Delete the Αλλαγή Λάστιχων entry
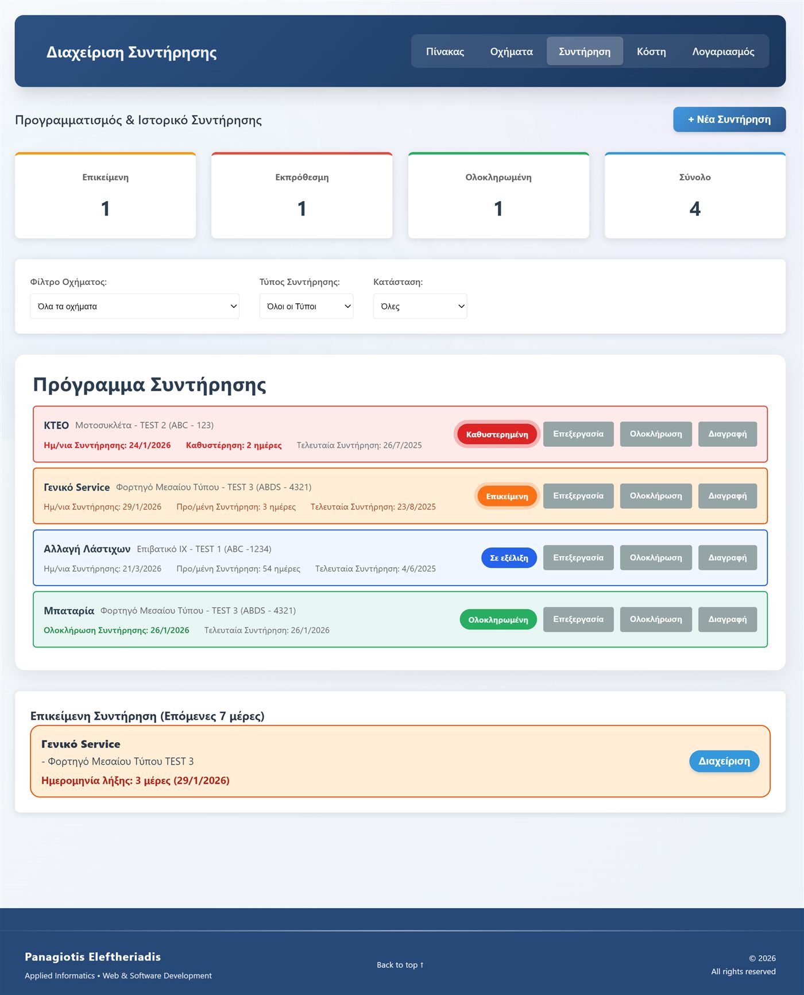This screenshot has width=804, height=995. click(x=728, y=557)
